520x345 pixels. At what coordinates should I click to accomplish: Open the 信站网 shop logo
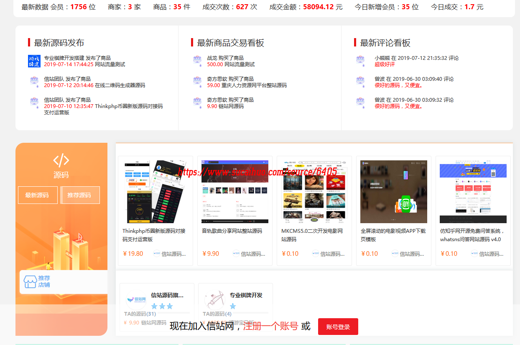(x=136, y=300)
